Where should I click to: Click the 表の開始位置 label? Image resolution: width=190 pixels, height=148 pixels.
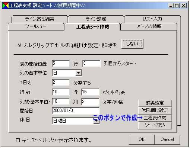33,64
